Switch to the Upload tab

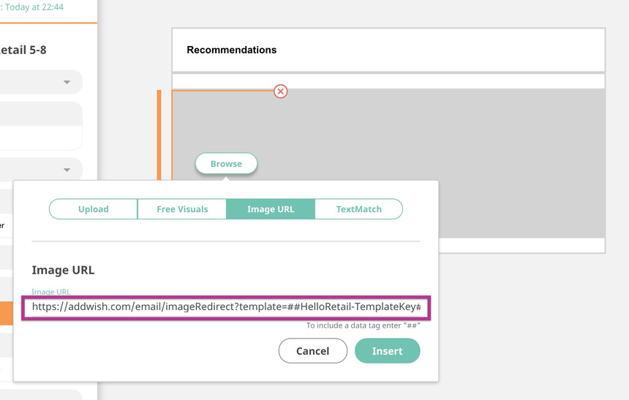[94, 209]
